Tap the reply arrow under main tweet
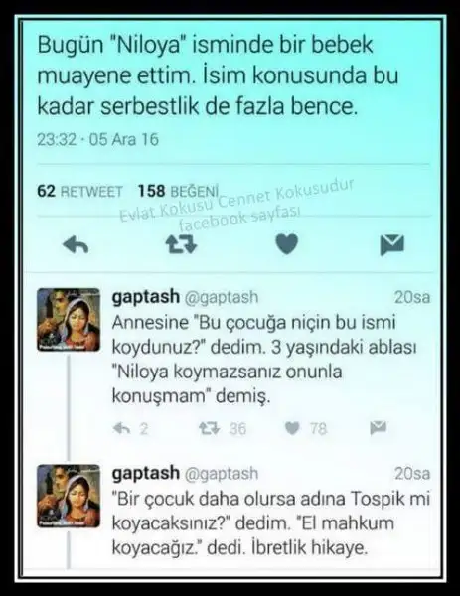 (76, 244)
